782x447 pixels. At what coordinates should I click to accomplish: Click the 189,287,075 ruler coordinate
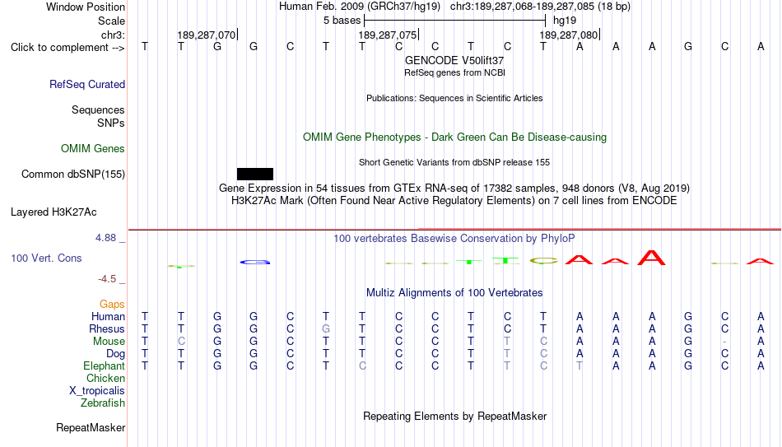387,35
